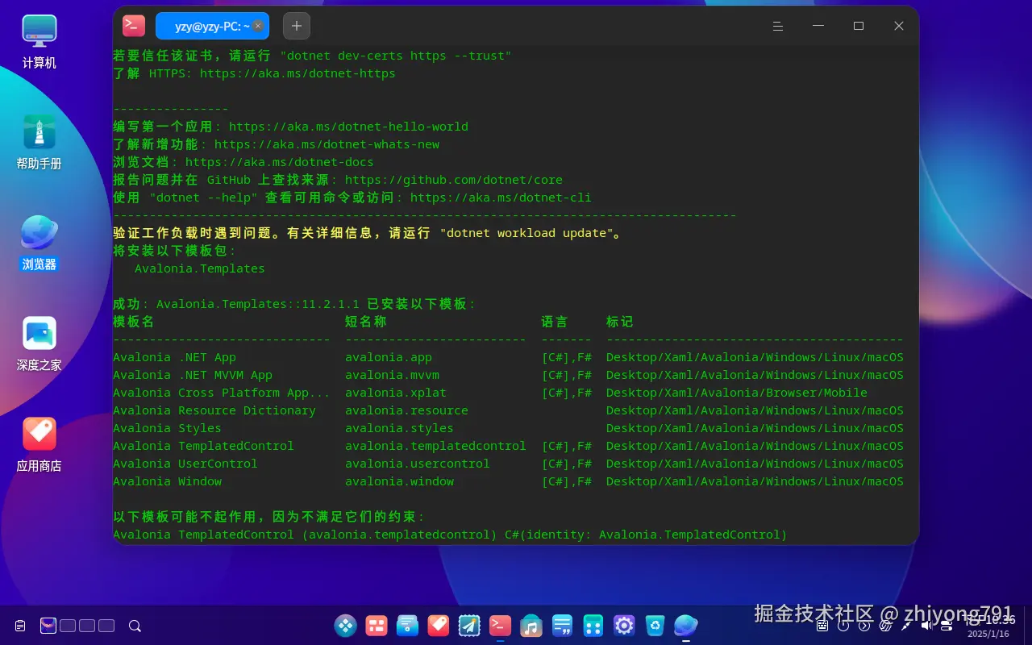
Task: Click the avalonia.resource short name
Action: (406, 410)
